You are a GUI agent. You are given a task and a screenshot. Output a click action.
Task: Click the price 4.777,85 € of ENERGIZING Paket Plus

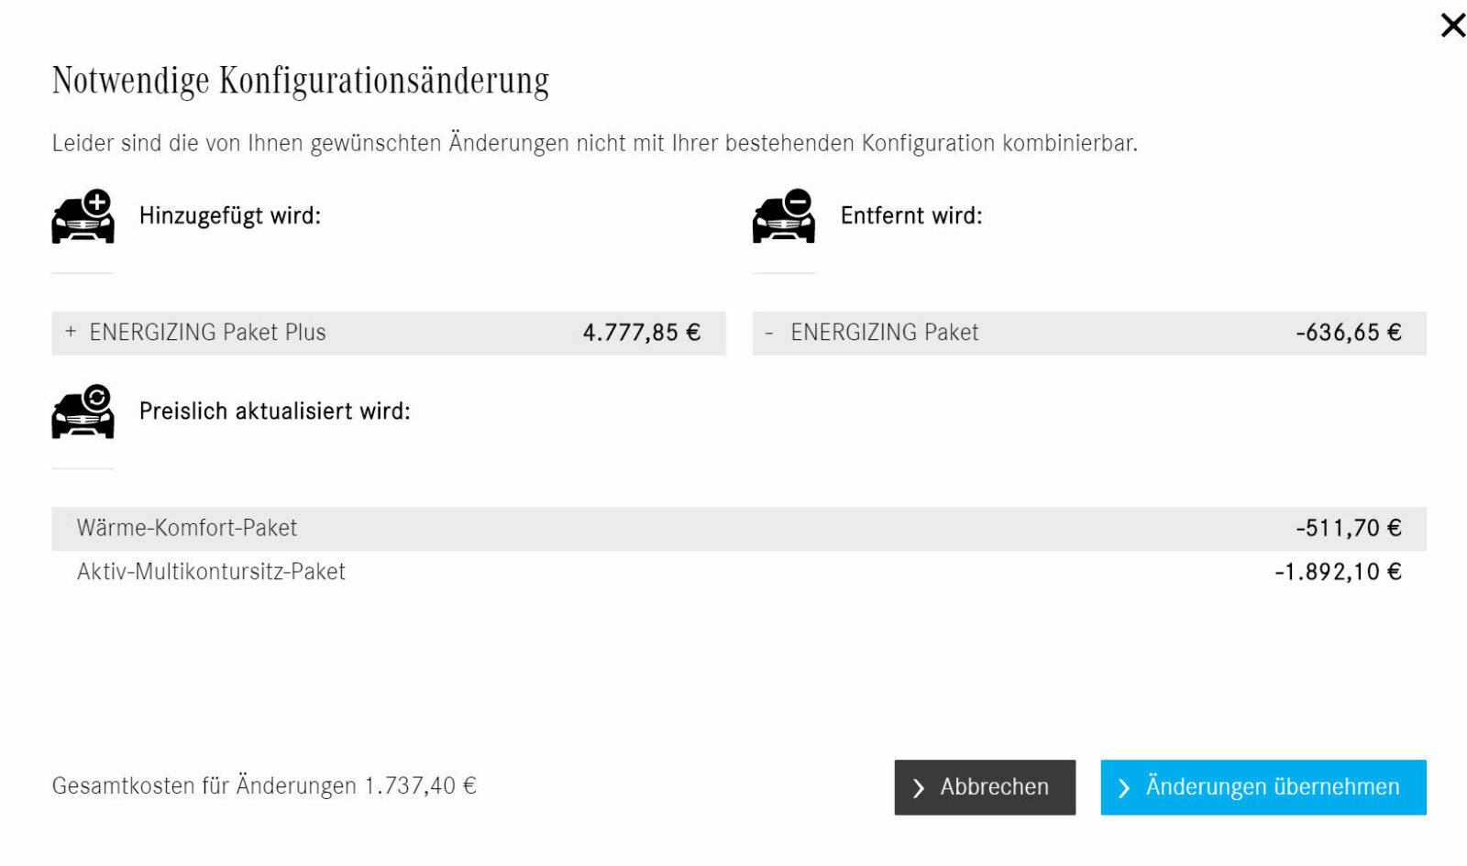[641, 333]
